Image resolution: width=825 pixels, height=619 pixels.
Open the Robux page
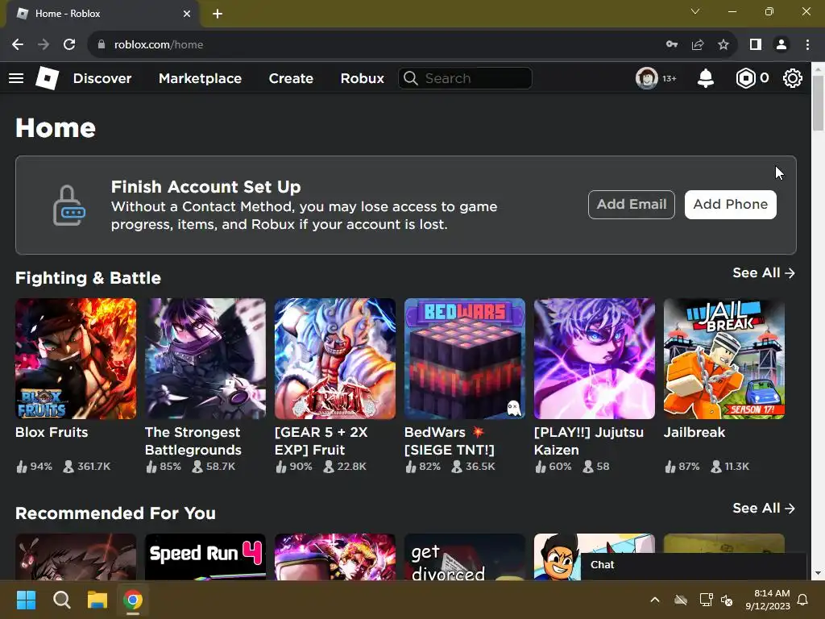tap(362, 78)
